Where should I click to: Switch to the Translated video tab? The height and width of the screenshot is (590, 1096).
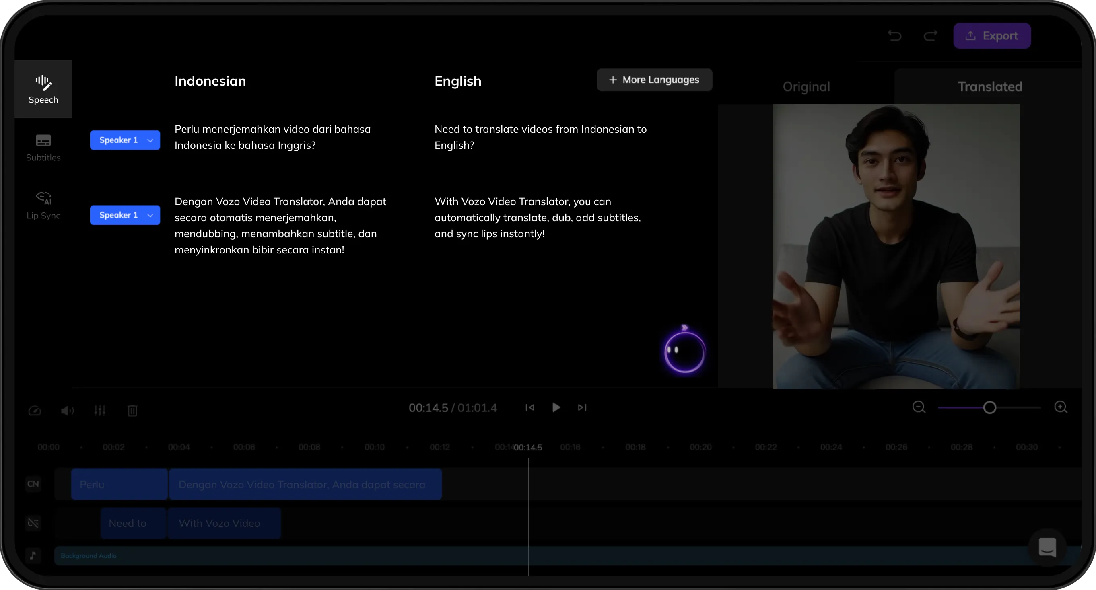tap(990, 87)
